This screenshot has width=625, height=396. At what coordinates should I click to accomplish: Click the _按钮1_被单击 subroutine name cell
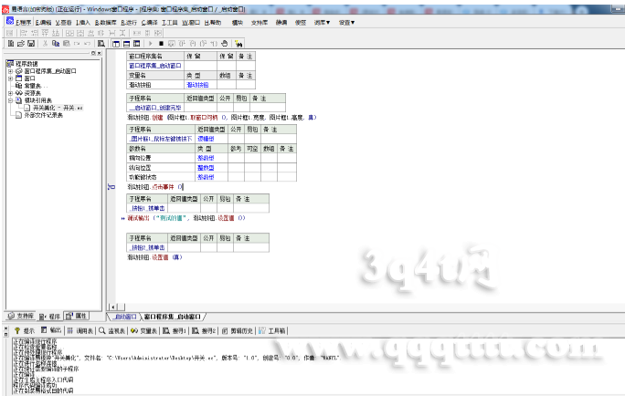pyautogui.click(x=147, y=208)
